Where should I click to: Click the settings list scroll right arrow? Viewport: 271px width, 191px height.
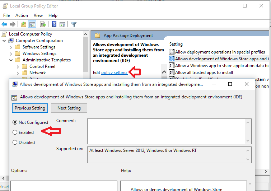click(x=266, y=171)
